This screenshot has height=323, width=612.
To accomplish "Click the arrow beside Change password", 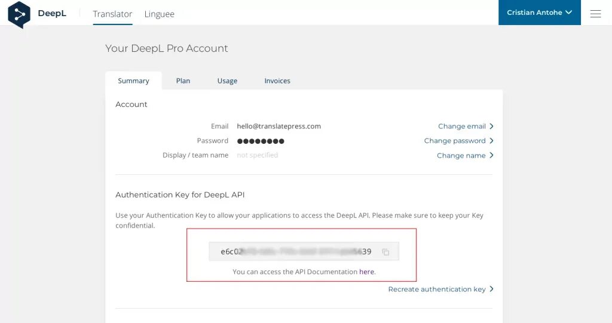I will click(491, 140).
